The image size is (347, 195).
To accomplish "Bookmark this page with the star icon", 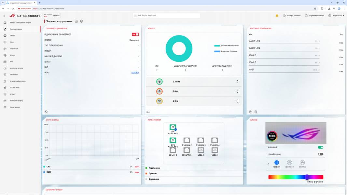I will pyautogui.click(x=315, y=9).
